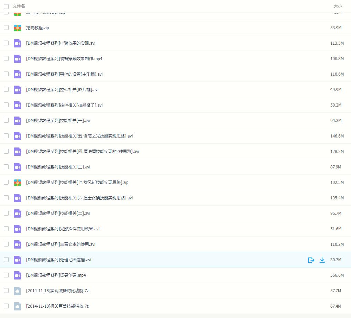The height and width of the screenshot is (318, 351).
Task: Click the 146.6M size value
Action: [337, 136]
